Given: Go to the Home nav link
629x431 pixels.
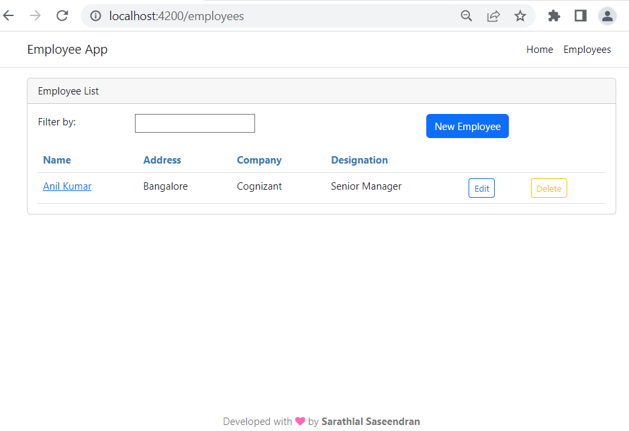Looking at the screenshot, I should (540, 50).
